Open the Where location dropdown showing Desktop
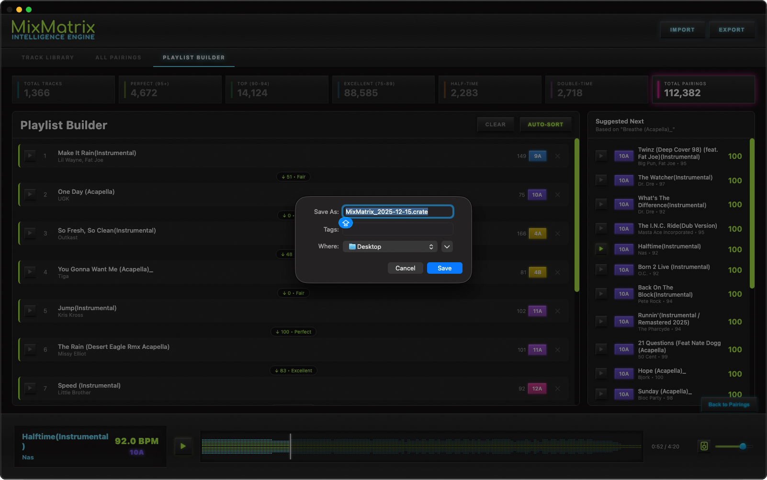 click(x=390, y=246)
